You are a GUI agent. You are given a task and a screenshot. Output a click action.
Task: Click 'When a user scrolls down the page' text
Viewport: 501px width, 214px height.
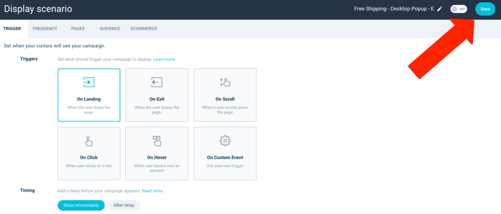[225, 110]
